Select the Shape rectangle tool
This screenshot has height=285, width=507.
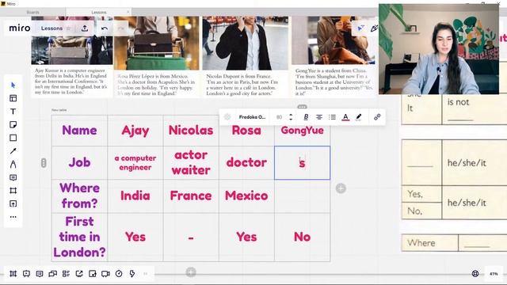click(13, 138)
